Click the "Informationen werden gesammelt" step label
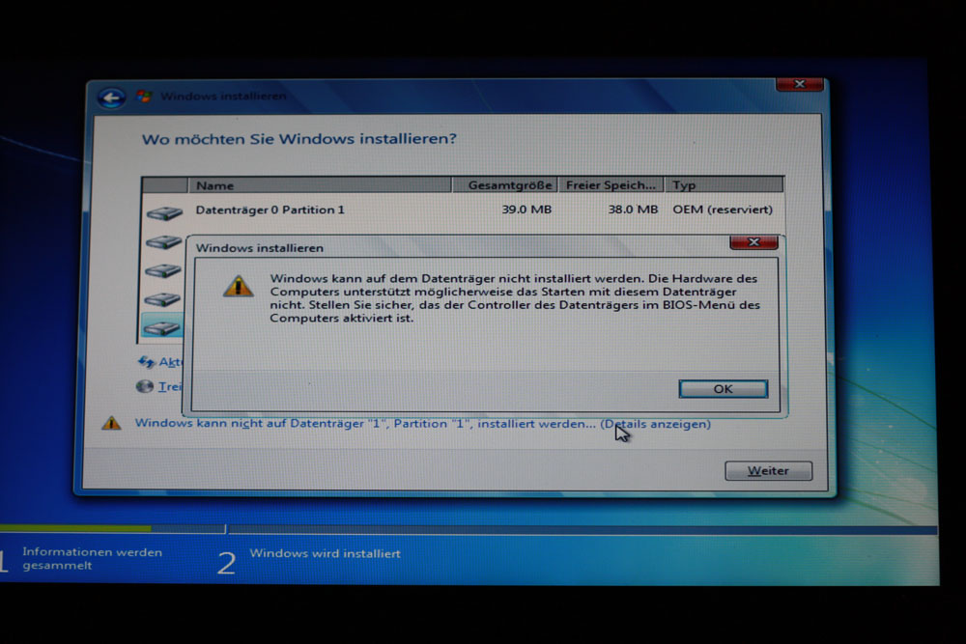Image resolution: width=966 pixels, height=644 pixels. pyautogui.click(x=93, y=559)
